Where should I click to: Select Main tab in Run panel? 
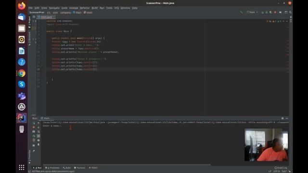(x=46, y=118)
